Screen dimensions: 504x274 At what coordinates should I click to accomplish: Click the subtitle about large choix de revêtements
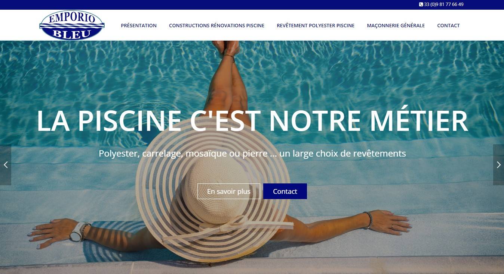point(252,153)
